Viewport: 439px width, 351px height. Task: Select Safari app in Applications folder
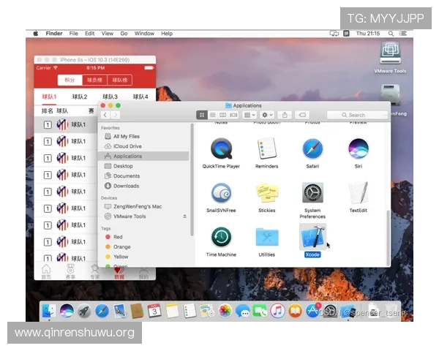coord(312,148)
